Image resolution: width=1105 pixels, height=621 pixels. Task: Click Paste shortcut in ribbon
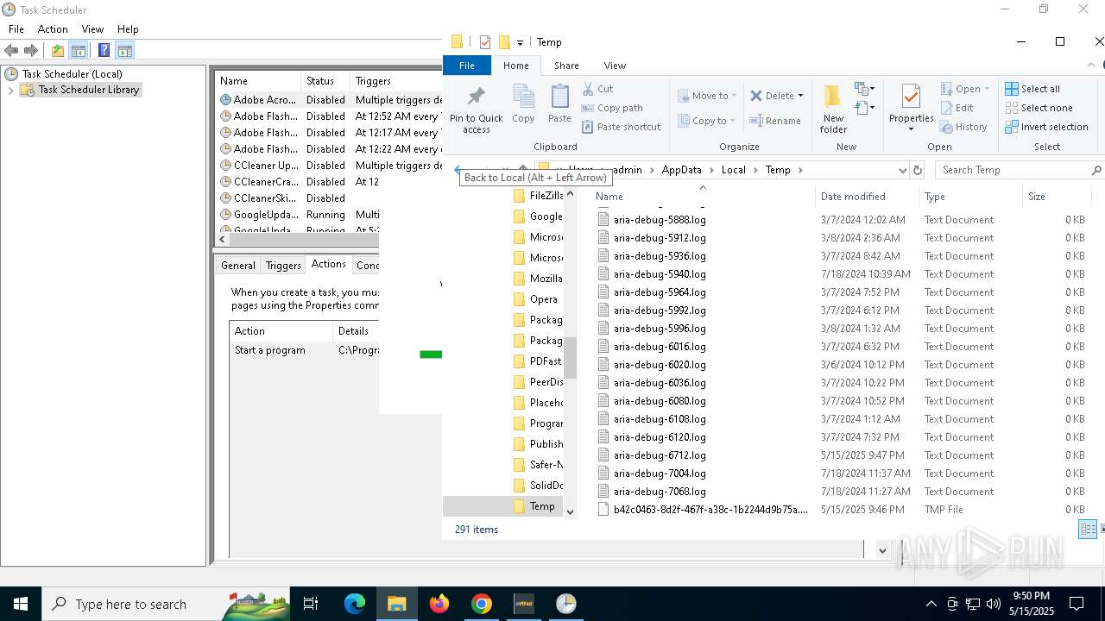[x=621, y=127]
